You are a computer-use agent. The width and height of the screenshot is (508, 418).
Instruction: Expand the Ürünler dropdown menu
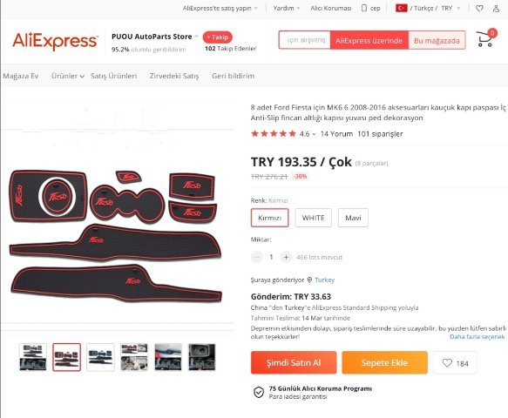click(68, 76)
